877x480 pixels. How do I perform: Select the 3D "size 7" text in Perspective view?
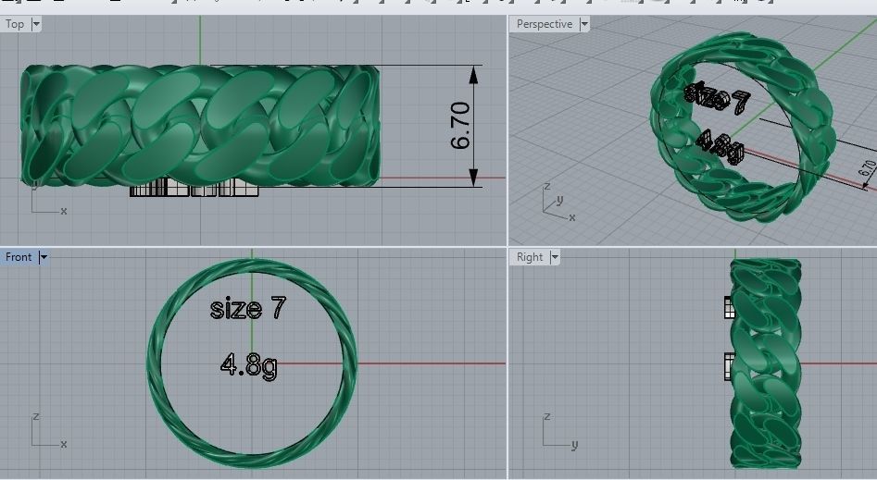point(717,97)
